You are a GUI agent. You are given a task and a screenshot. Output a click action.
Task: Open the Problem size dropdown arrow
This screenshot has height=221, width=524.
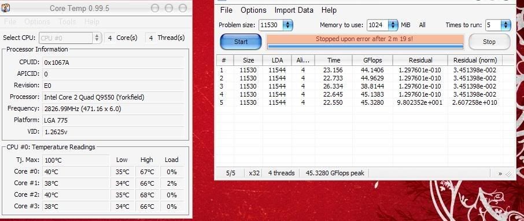point(287,25)
